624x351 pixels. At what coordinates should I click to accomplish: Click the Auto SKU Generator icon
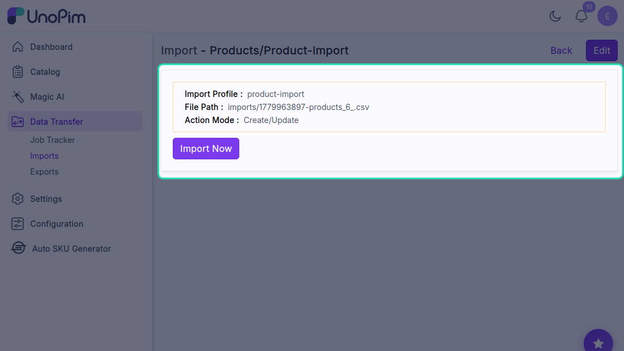tap(18, 248)
